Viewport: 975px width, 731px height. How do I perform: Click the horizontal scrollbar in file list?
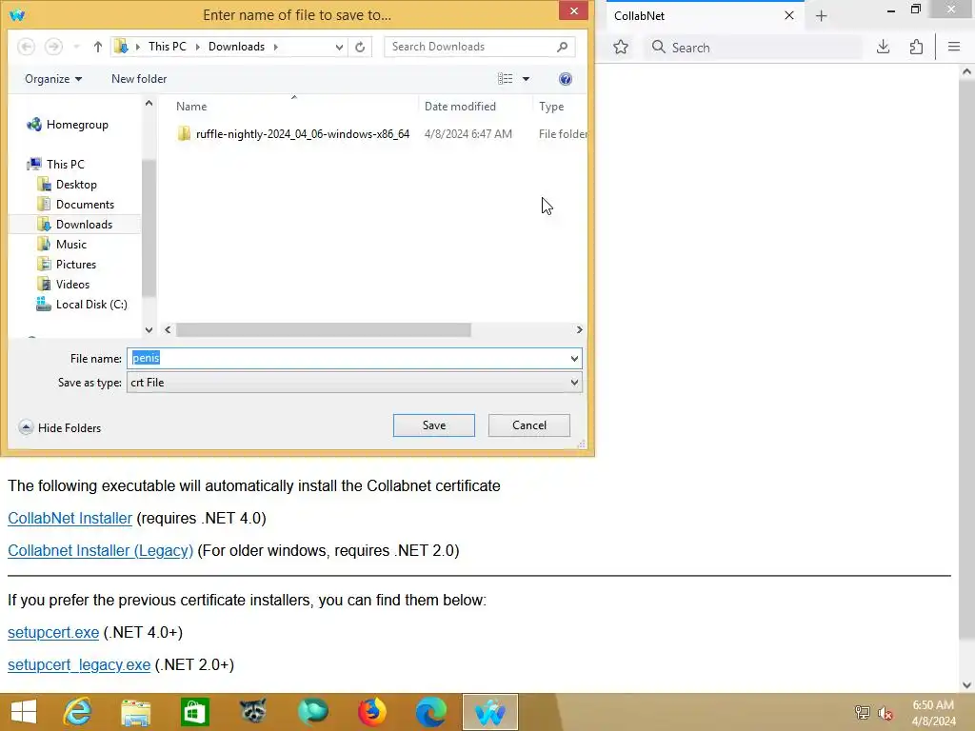324,330
